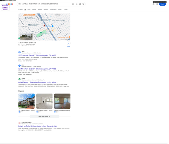Click the magnifying glass search icon
169x144 pixels.
[83, 4]
